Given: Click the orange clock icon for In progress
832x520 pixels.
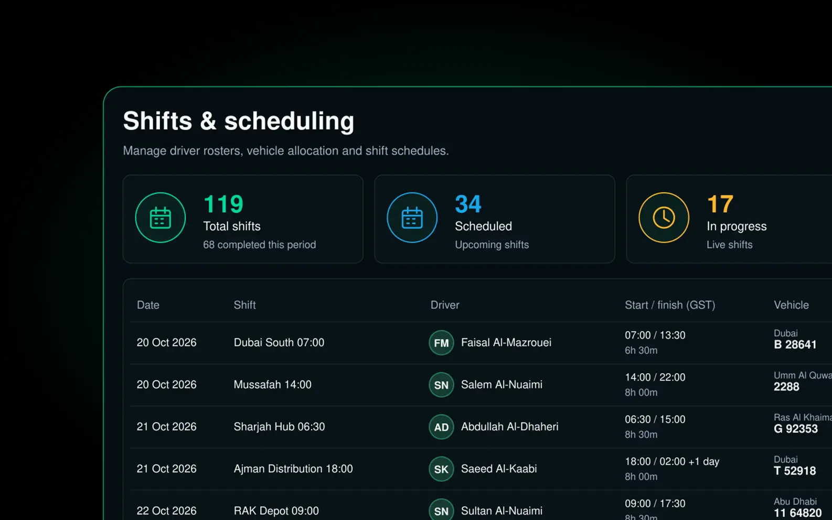Looking at the screenshot, I should click(664, 218).
